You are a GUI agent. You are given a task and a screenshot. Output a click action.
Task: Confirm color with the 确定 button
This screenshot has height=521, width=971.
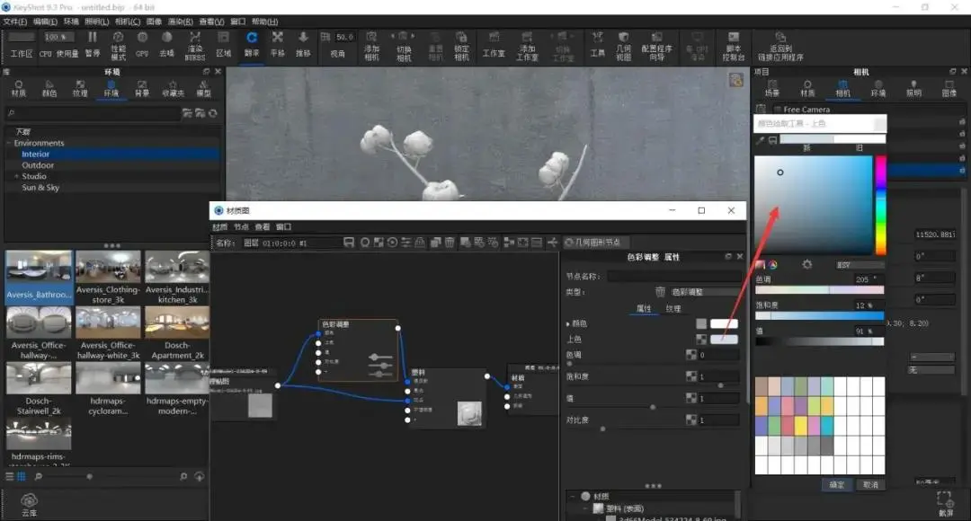837,484
